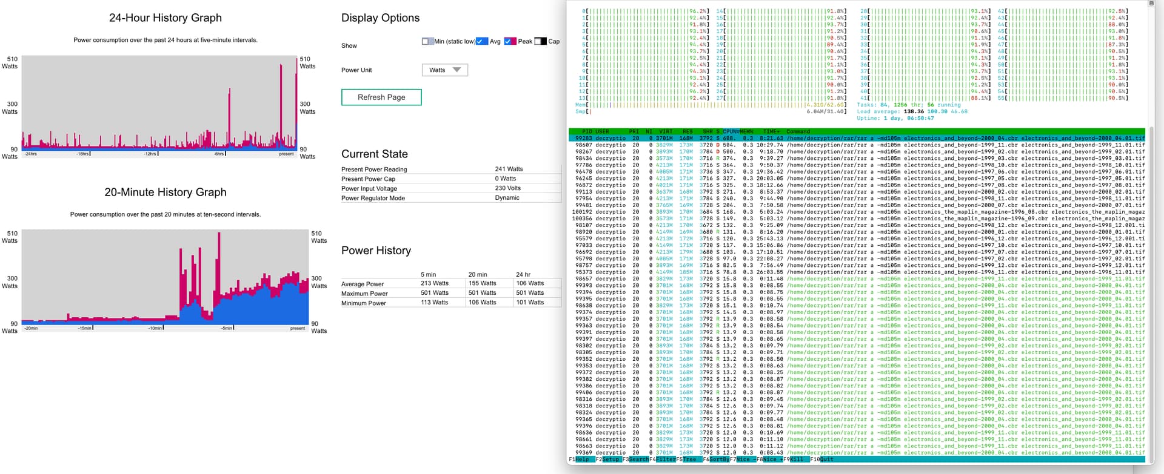Click the Present Power Cap 0 Watts value
The height and width of the screenshot is (474, 1164).
tap(505, 179)
